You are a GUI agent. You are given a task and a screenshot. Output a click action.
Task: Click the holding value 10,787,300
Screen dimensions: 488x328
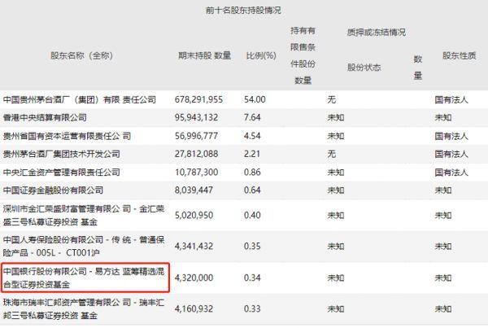coord(196,173)
